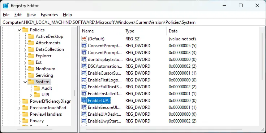Click the Attachments folder icon
Viewport: 266px width, 133px height.
coord(31,43)
